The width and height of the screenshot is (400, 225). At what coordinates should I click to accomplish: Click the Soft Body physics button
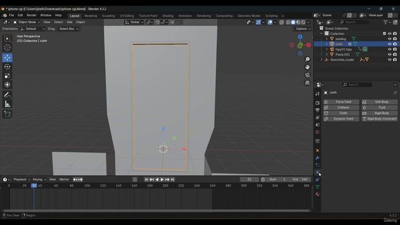(379, 102)
